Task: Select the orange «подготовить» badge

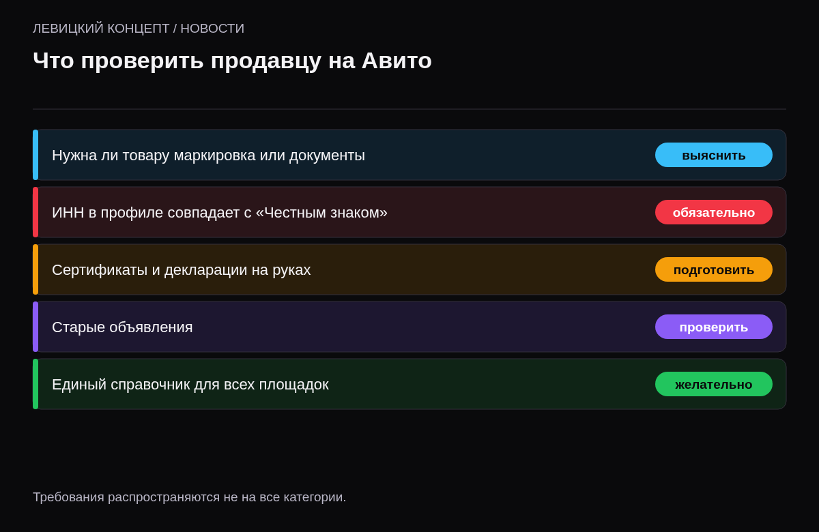Action: pyautogui.click(x=714, y=269)
